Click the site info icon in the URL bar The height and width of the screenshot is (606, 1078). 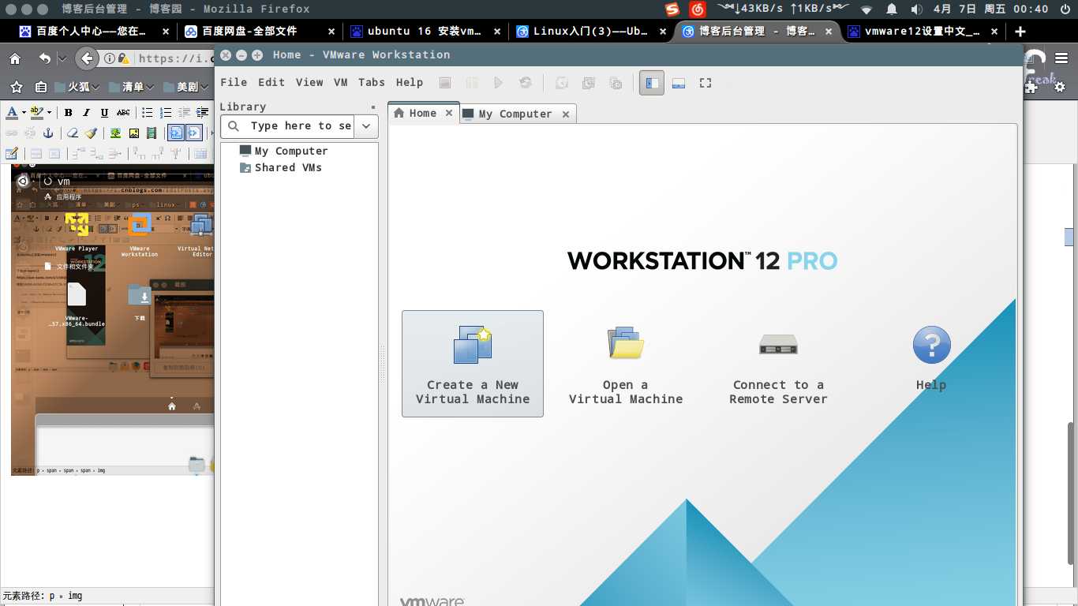coord(110,58)
